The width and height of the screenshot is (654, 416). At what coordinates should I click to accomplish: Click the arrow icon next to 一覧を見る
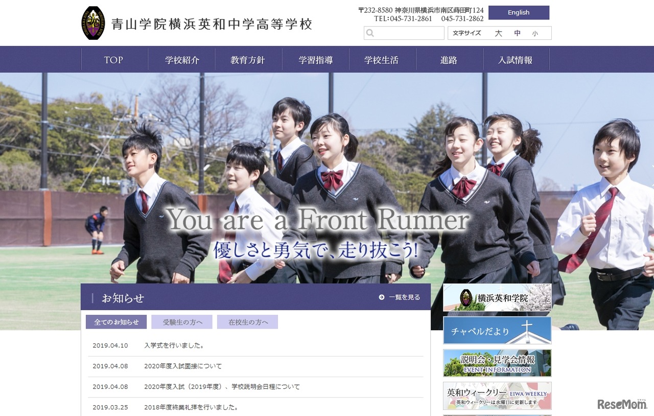pos(381,296)
